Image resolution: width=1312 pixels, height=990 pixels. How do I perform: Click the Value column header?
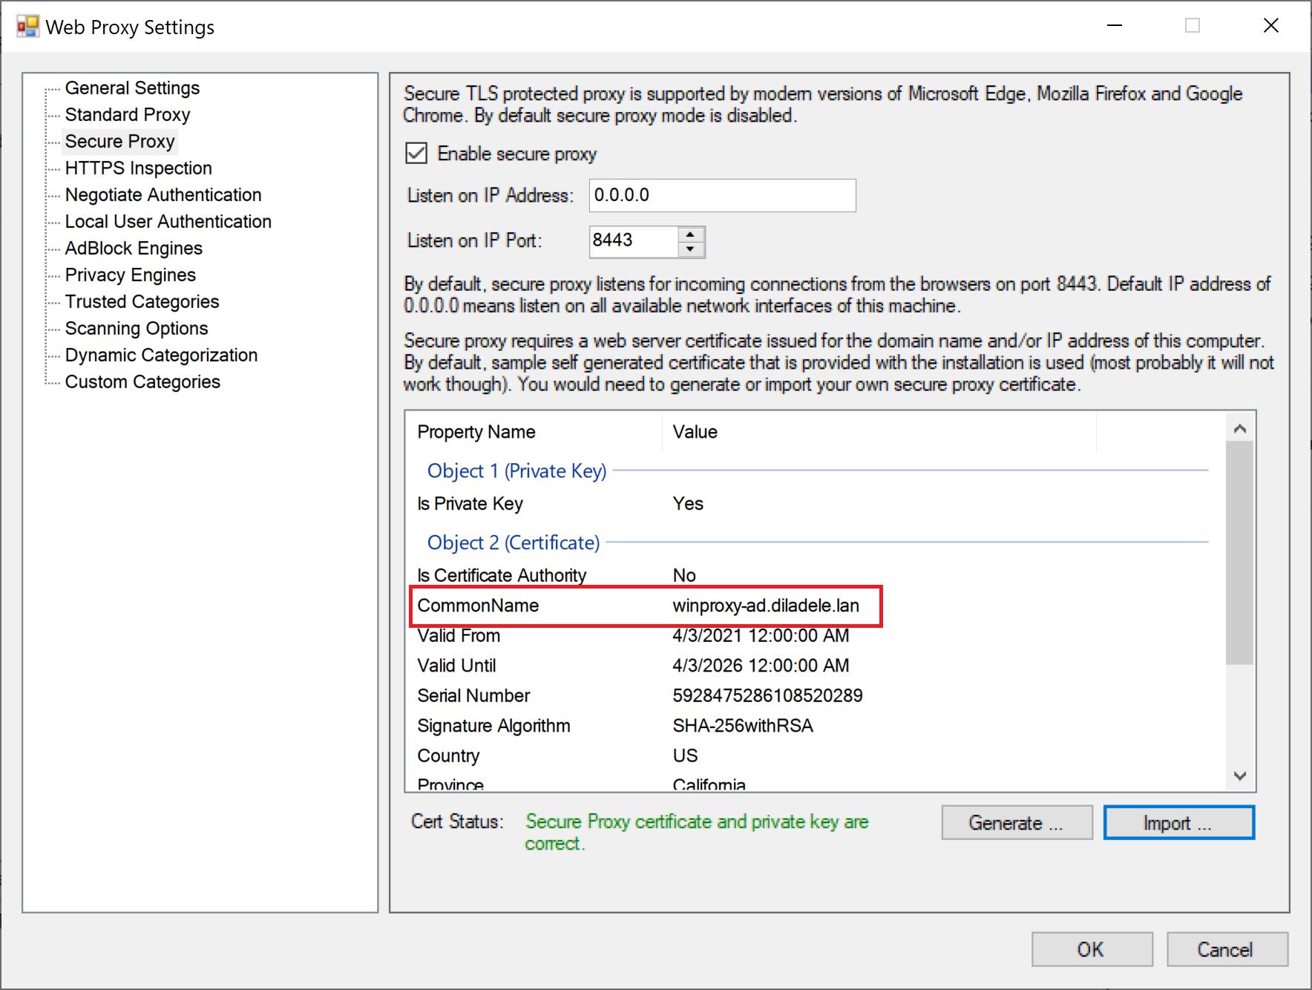(x=879, y=432)
